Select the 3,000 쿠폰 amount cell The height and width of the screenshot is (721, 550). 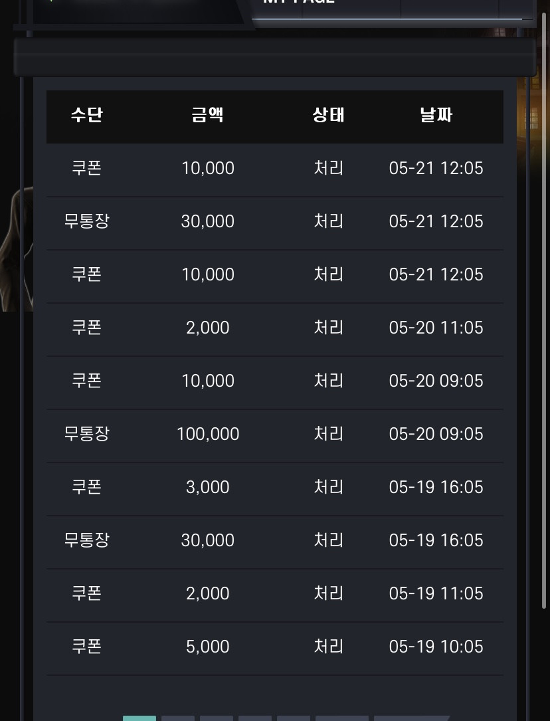click(208, 487)
